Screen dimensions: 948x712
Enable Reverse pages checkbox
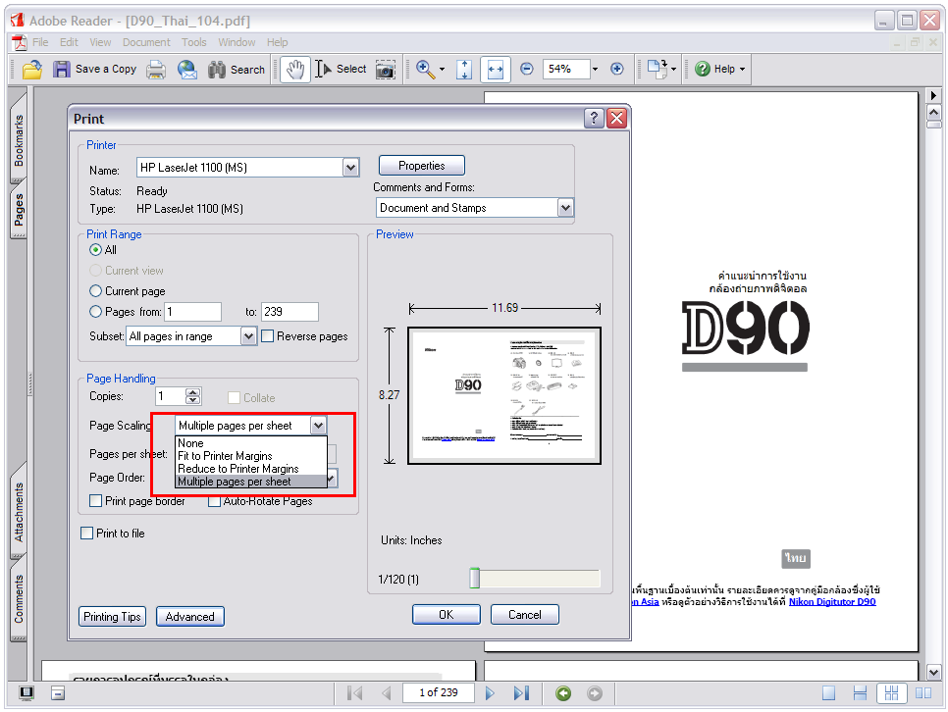[x=267, y=335]
